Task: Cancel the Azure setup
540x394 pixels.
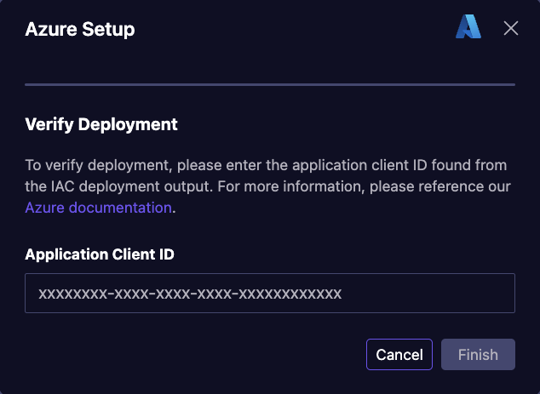Action: pyautogui.click(x=399, y=354)
